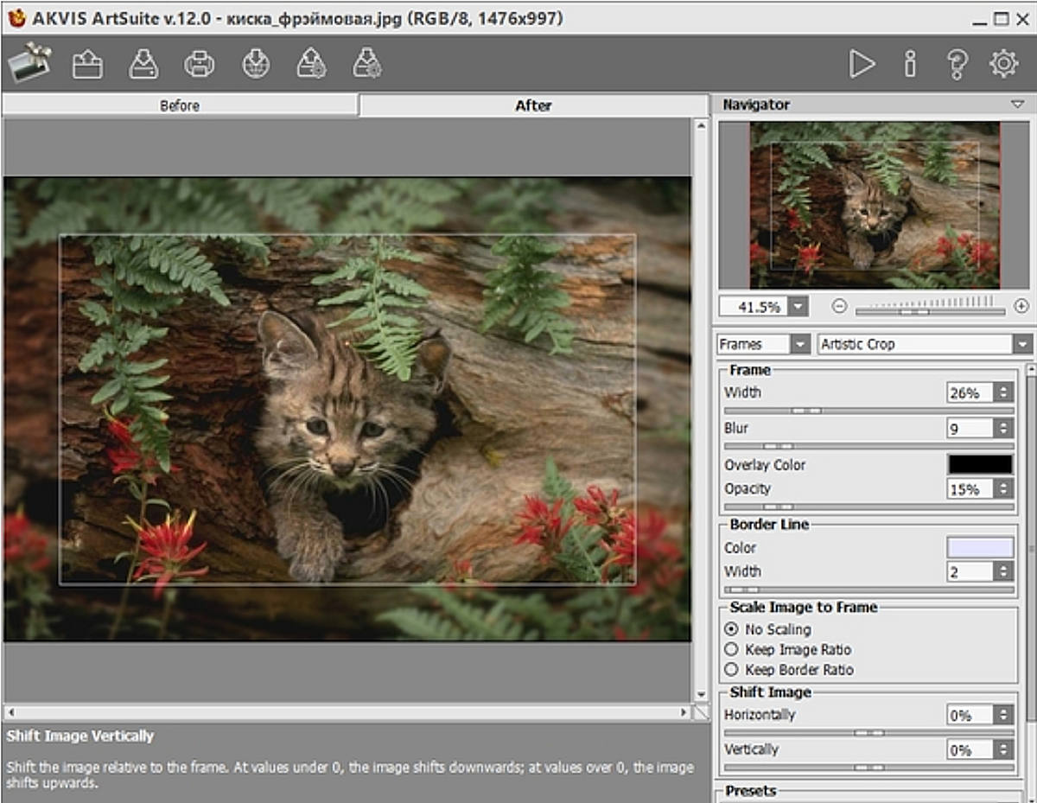Click the Save image icon

143,64
